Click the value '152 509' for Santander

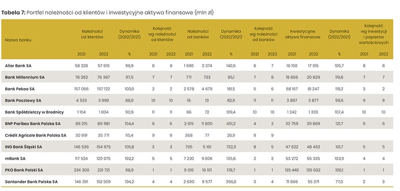pos(103,181)
